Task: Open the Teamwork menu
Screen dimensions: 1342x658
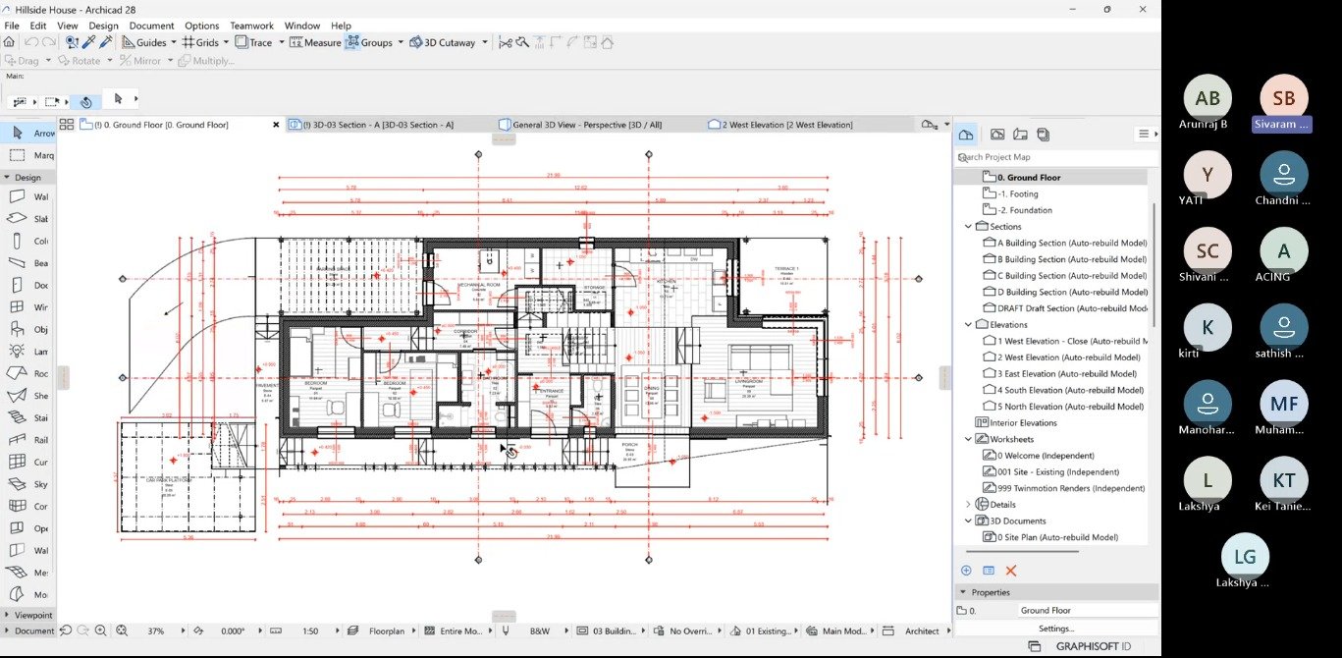Action: (252, 26)
